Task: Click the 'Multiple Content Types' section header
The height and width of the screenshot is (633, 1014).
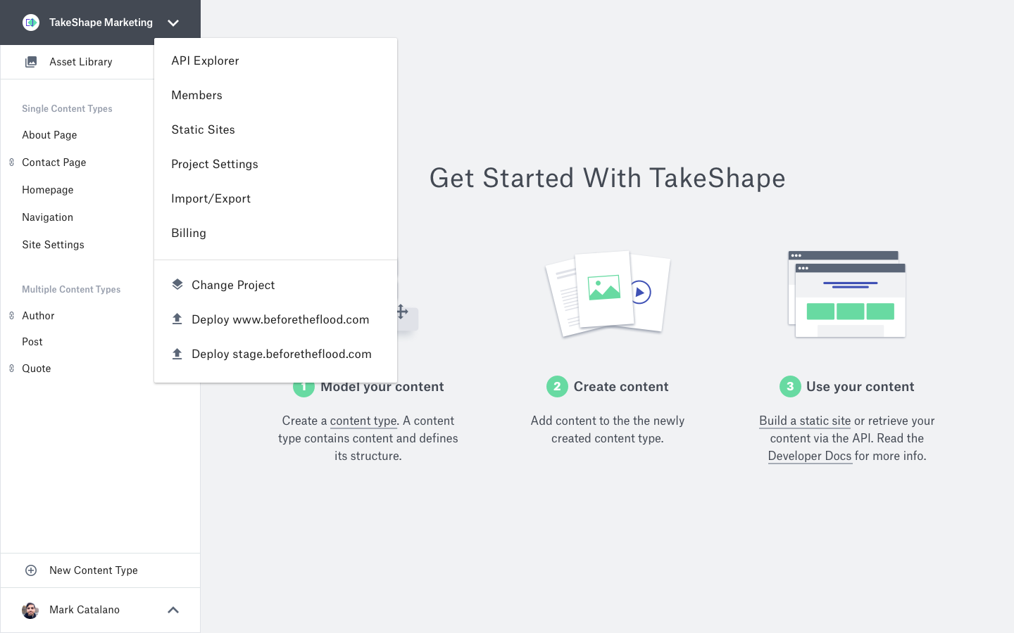Action: [x=71, y=290]
